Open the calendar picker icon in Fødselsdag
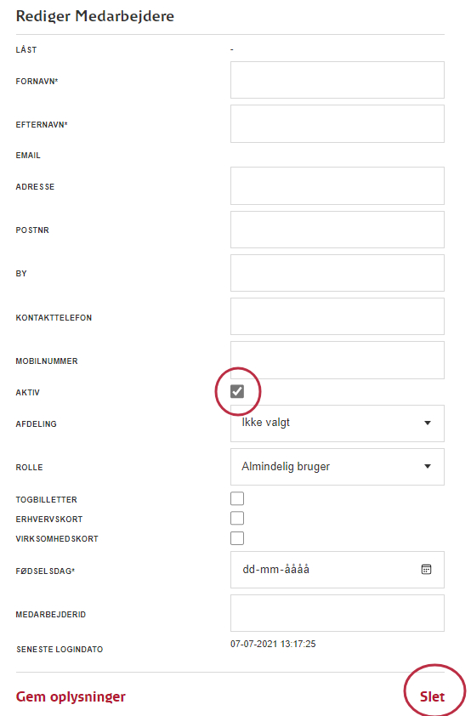 426,570
